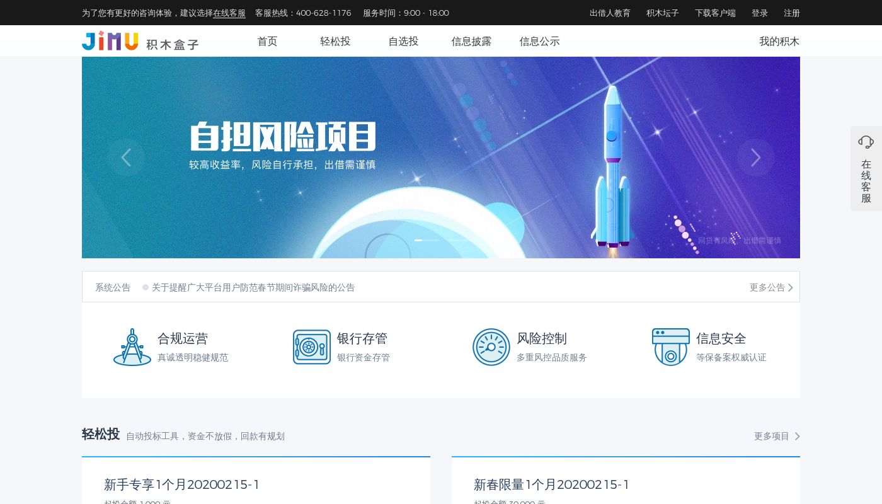Open the 轻松投 navigation tab
The width and height of the screenshot is (882, 504).
pos(335,42)
